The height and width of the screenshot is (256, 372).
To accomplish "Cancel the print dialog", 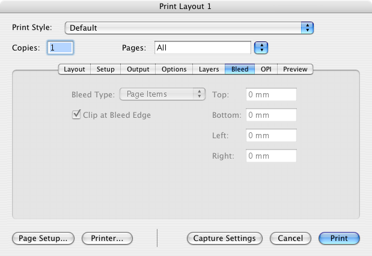I will (290, 238).
